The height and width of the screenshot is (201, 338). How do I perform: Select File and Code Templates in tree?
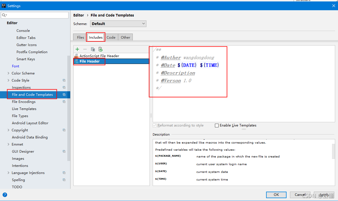32,95
